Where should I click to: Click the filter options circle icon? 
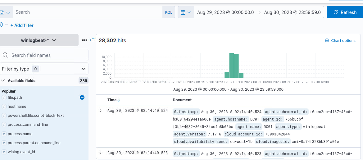[x=1, y=25]
